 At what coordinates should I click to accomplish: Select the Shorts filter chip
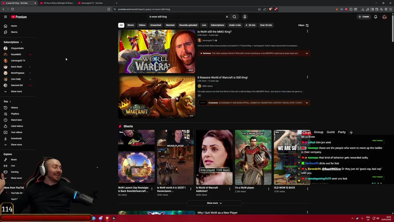(x=131, y=25)
